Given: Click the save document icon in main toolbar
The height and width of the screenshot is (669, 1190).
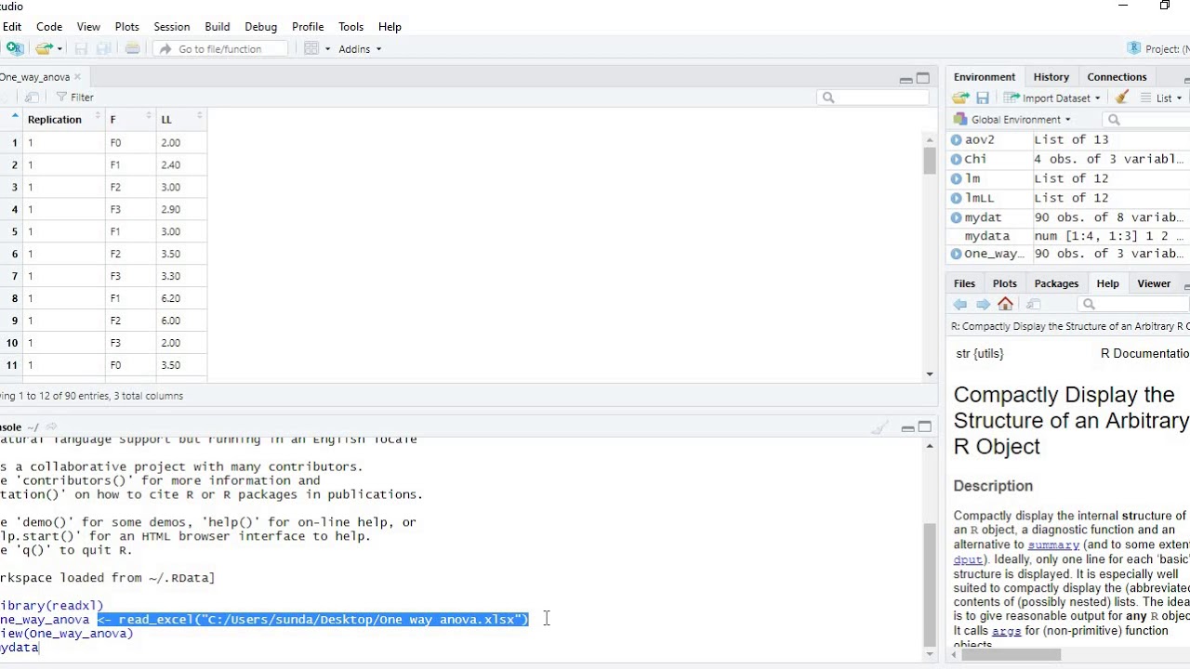Looking at the screenshot, I should (81, 48).
